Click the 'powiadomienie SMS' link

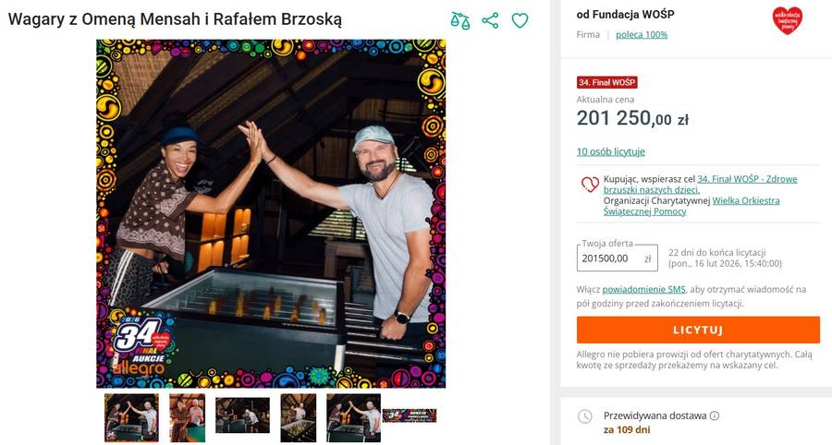[644, 289]
